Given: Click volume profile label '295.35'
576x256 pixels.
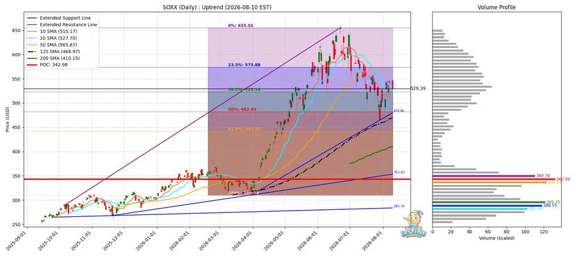Looking at the screenshot, I should click(x=553, y=202).
